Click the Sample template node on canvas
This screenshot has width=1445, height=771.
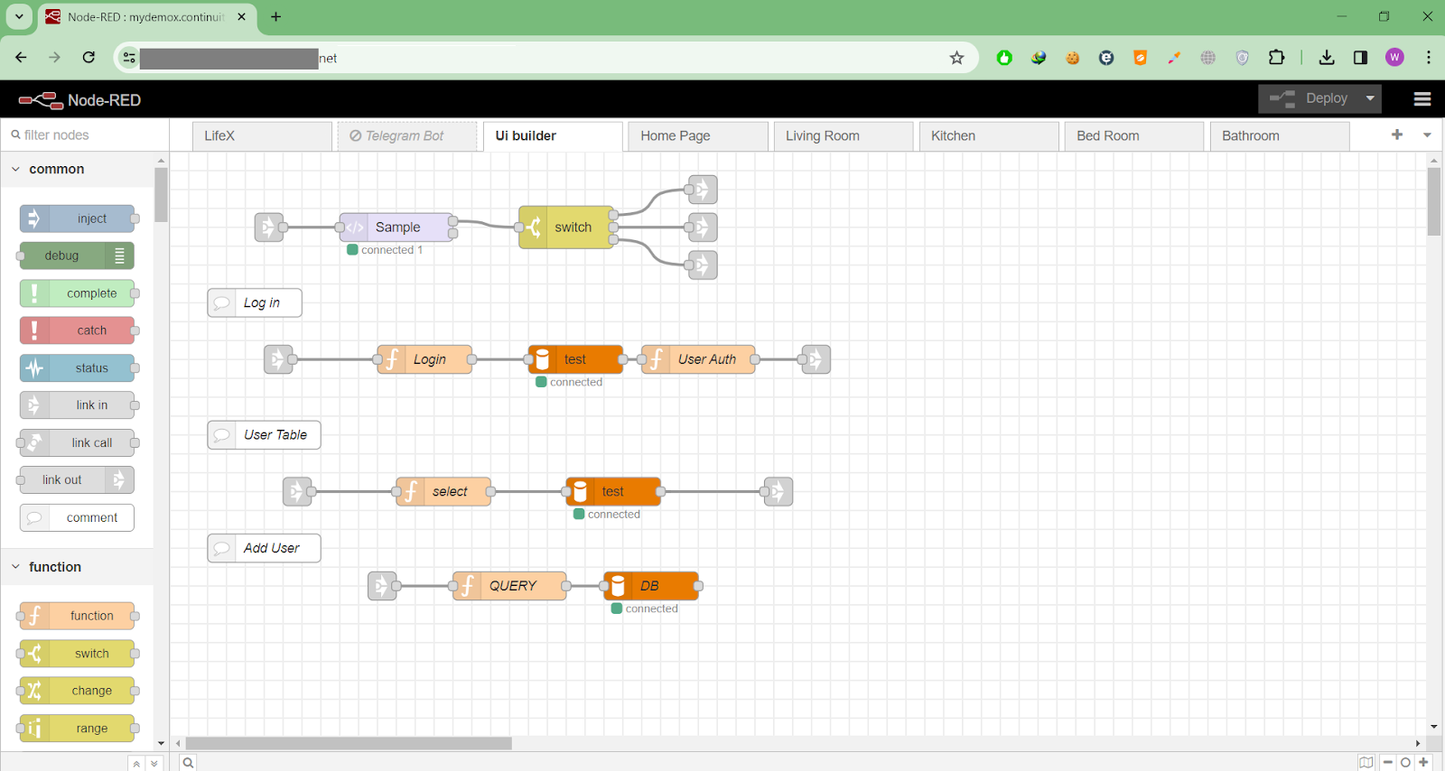(396, 228)
